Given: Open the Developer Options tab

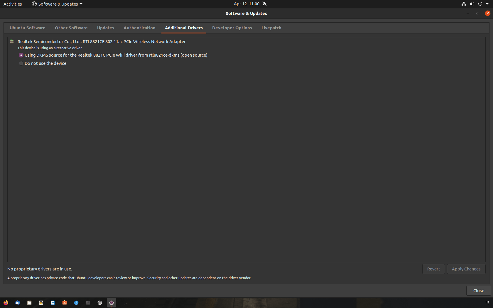Looking at the screenshot, I should pyautogui.click(x=232, y=28).
